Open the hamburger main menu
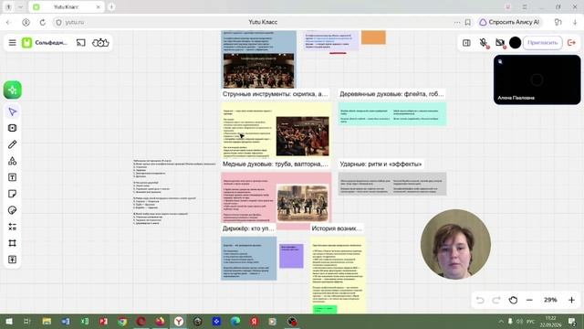584x329 pixels. (x=12, y=43)
